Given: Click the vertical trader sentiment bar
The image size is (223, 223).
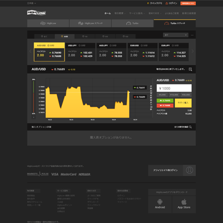Looking at the screenshot, I should click(33, 96).
